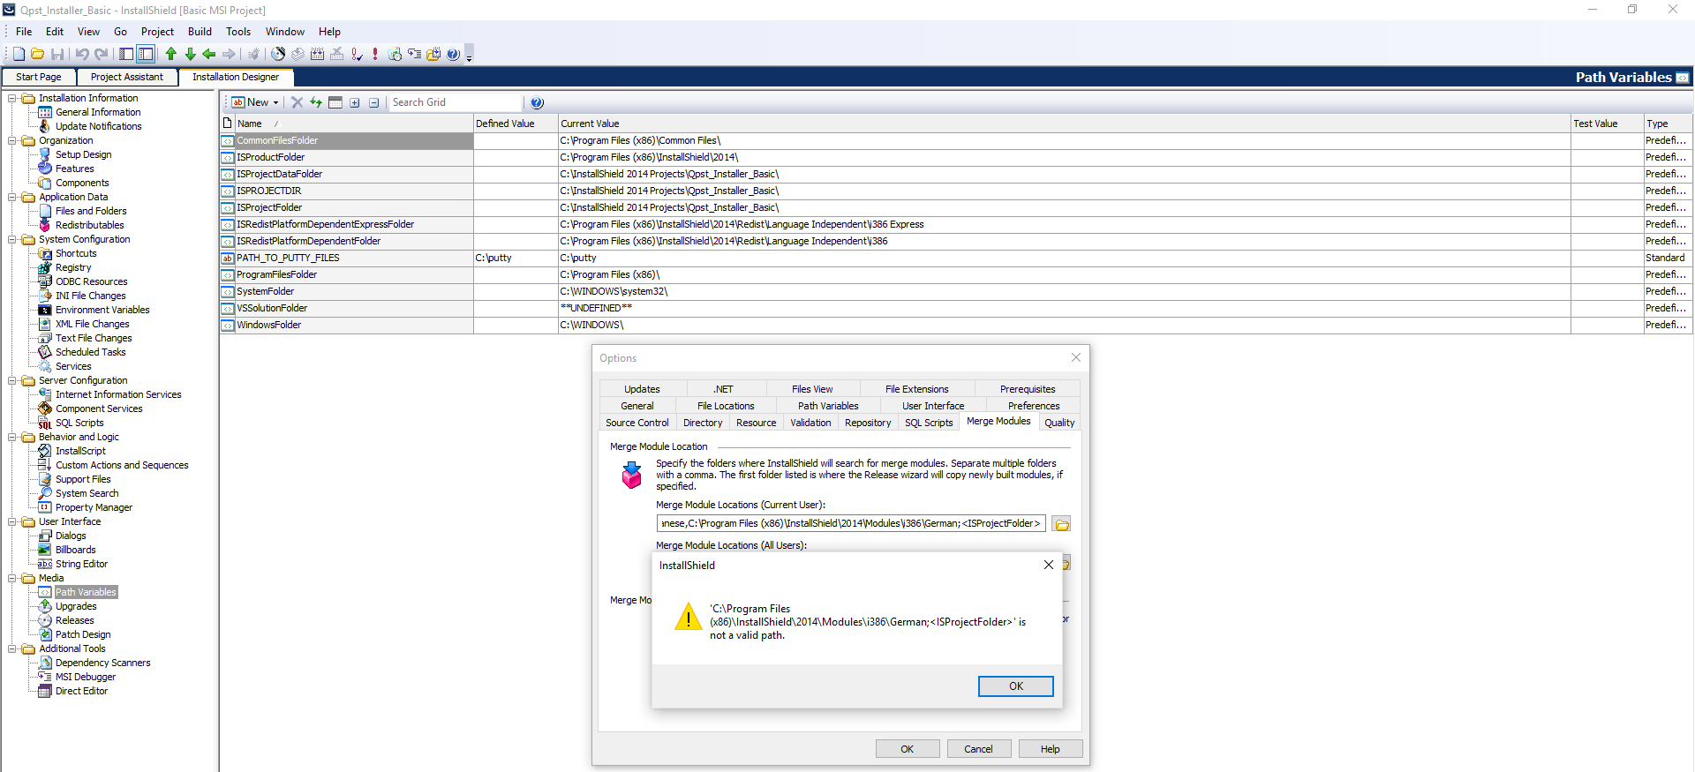The image size is (1695, 772).
Task: Toggle the view list pane icon
Action: [146, 54]
